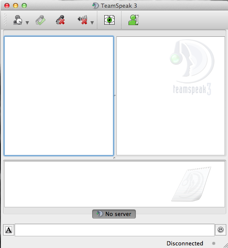Focus the chat message input field
This screenshot has width=228, height=248.
click(x=115, y=230)
